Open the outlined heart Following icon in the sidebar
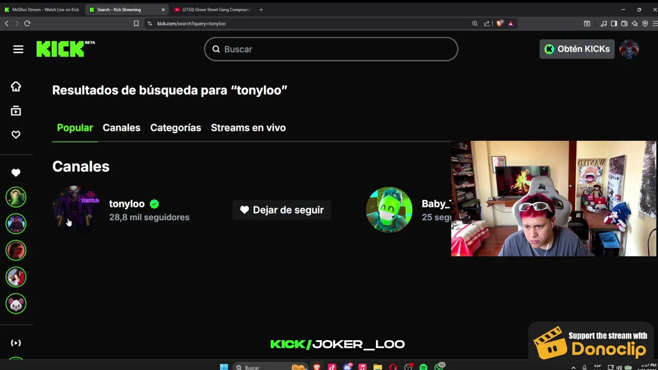Viewport: 658px width, 370px height. point(16,135)
